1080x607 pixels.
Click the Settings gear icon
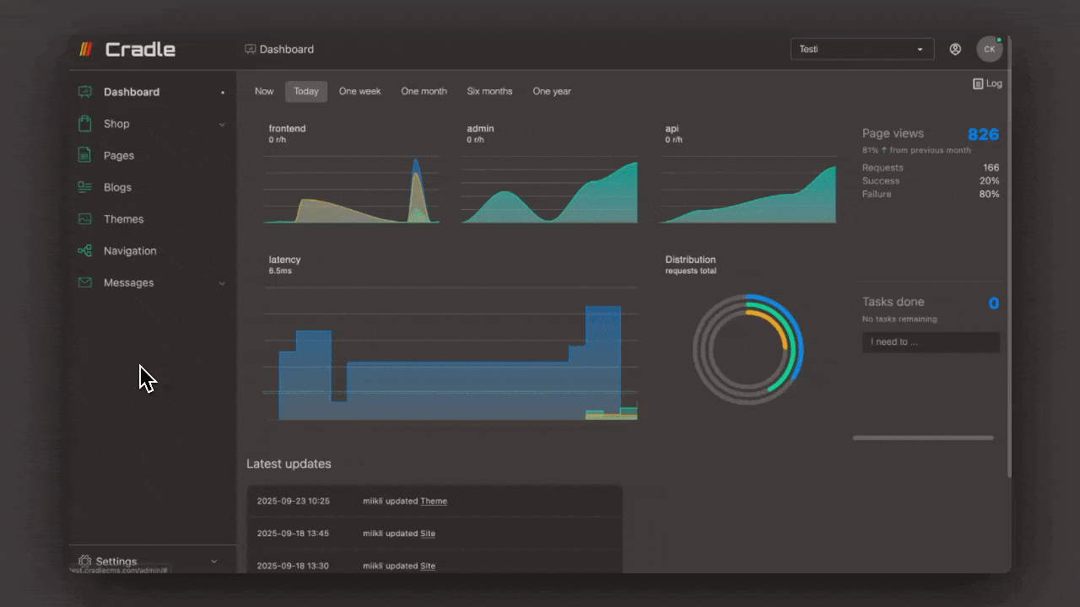[84, 561]
